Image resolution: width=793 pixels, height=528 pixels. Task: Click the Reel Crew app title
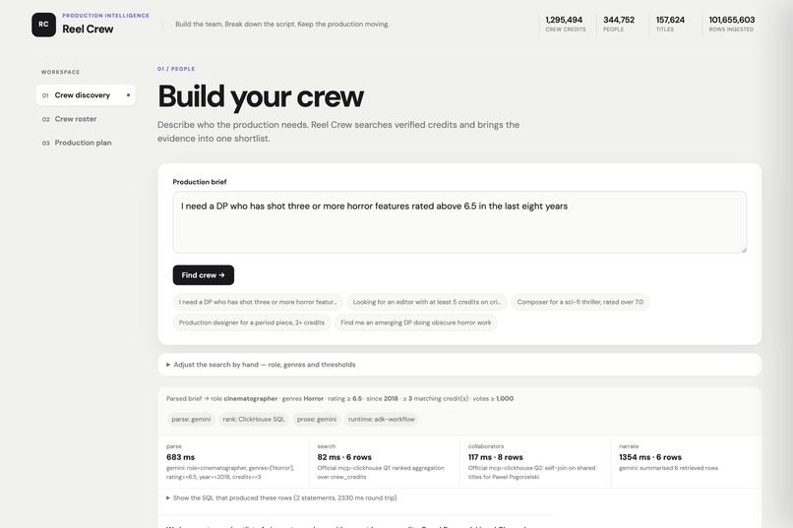(x=88, y=29)
